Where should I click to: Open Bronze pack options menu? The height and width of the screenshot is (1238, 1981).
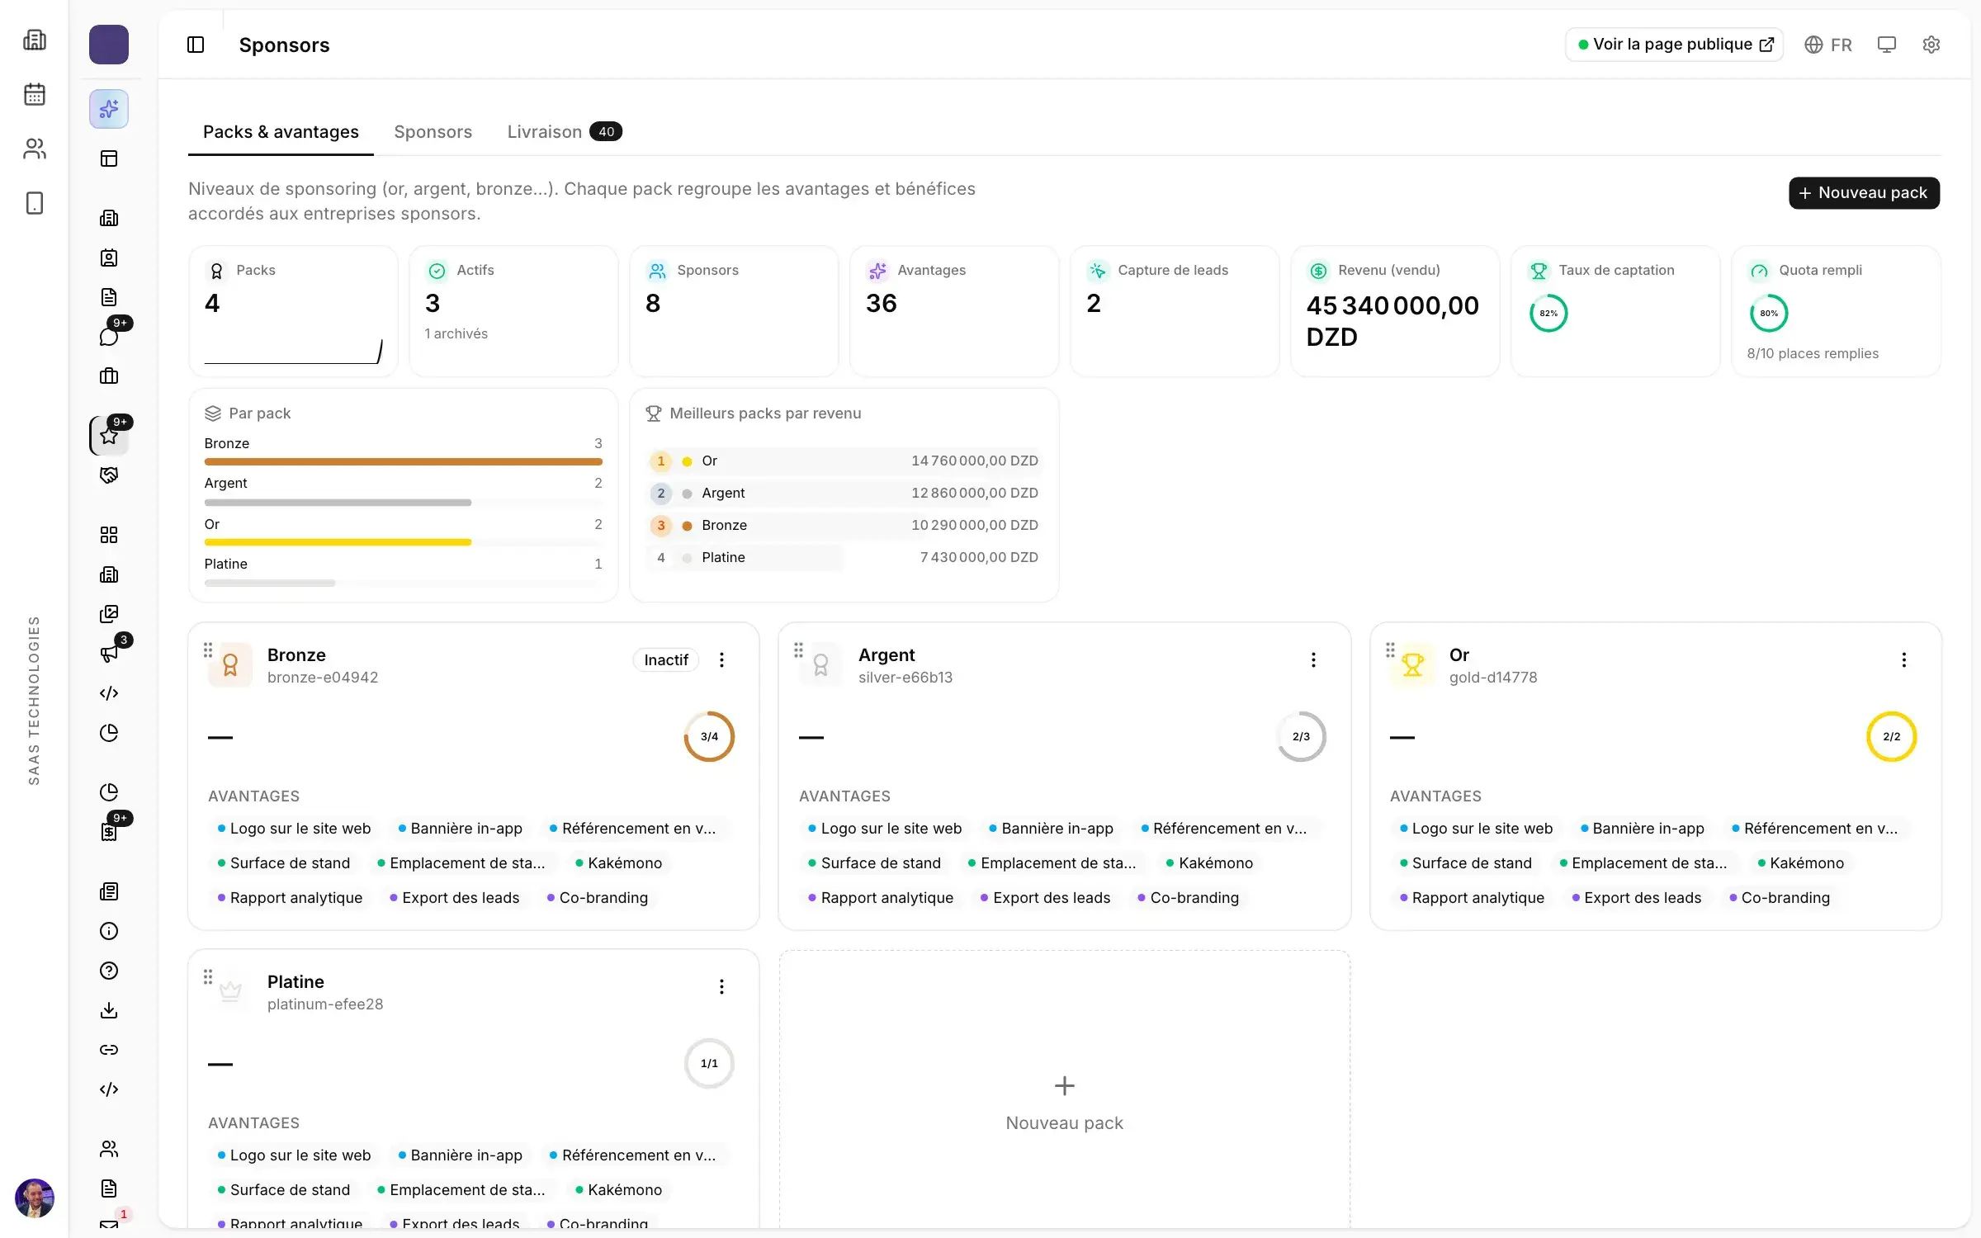click(x=721, y=659)
